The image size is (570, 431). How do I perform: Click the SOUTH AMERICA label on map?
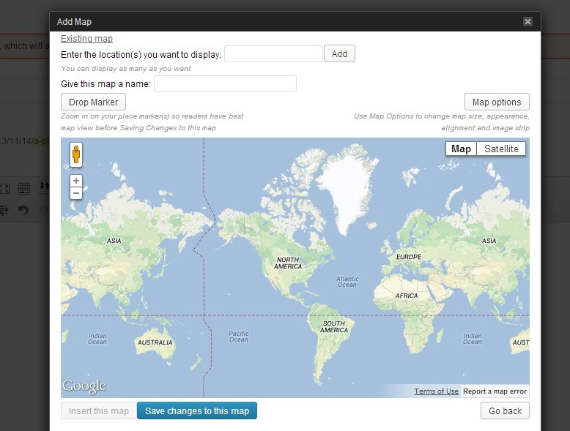(334, 326)
